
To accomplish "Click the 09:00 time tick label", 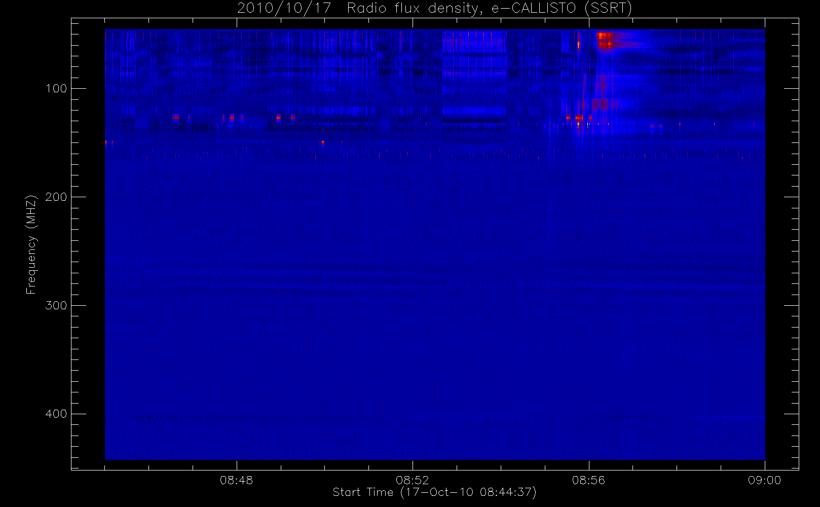I will [x=764, y=480].
